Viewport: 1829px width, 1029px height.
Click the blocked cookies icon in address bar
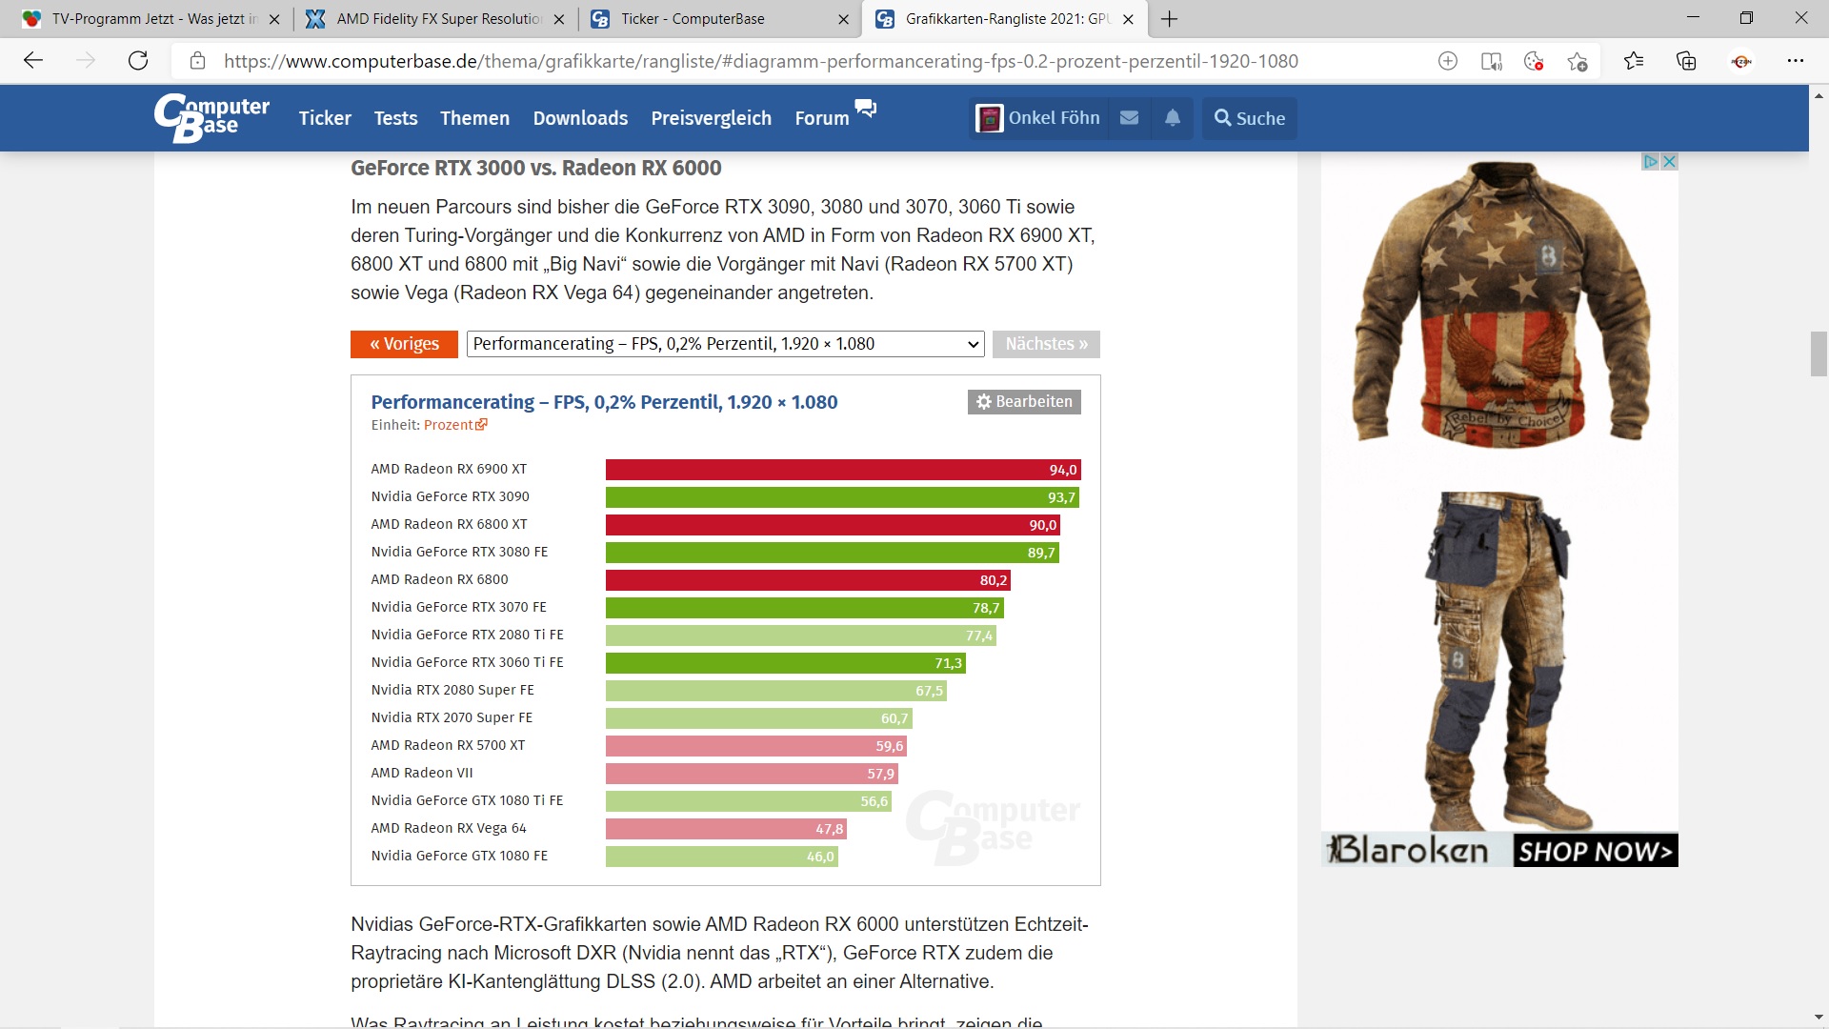(1534, 61)
